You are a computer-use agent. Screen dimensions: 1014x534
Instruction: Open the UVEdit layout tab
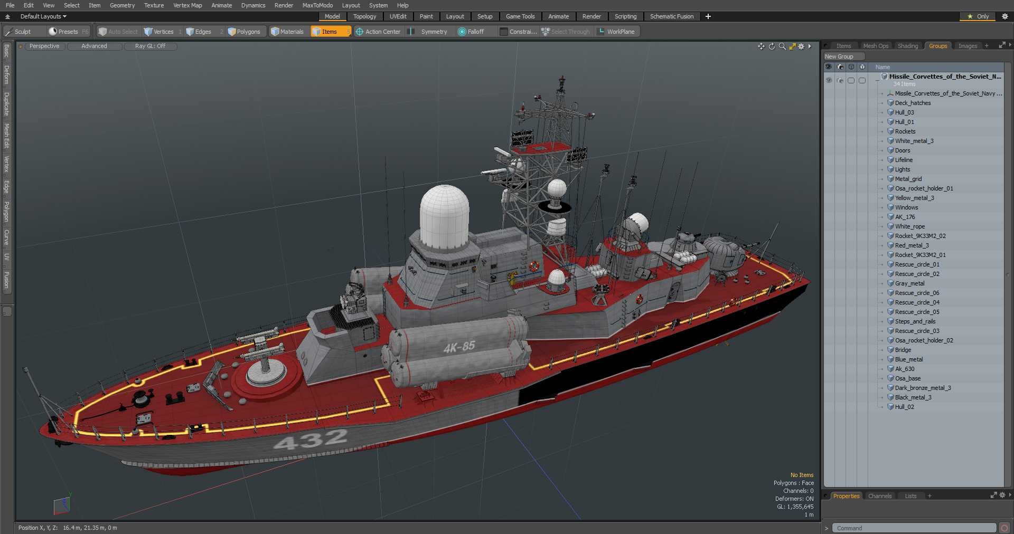click(398, 16)
